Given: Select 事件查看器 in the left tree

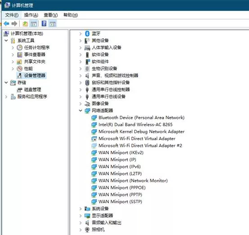Looking at the screenshot, I should (x=35, y=55).
